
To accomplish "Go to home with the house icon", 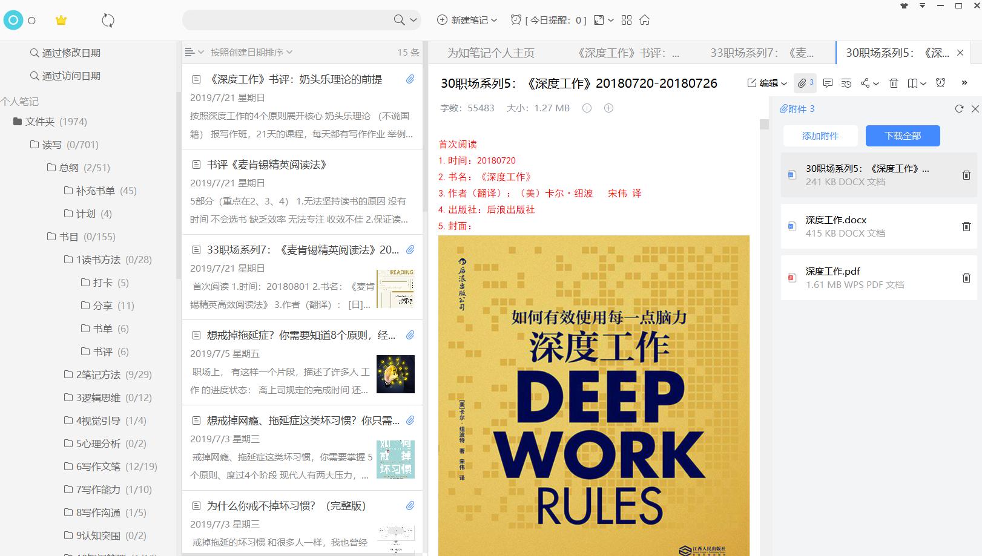I will pos(644,20).
